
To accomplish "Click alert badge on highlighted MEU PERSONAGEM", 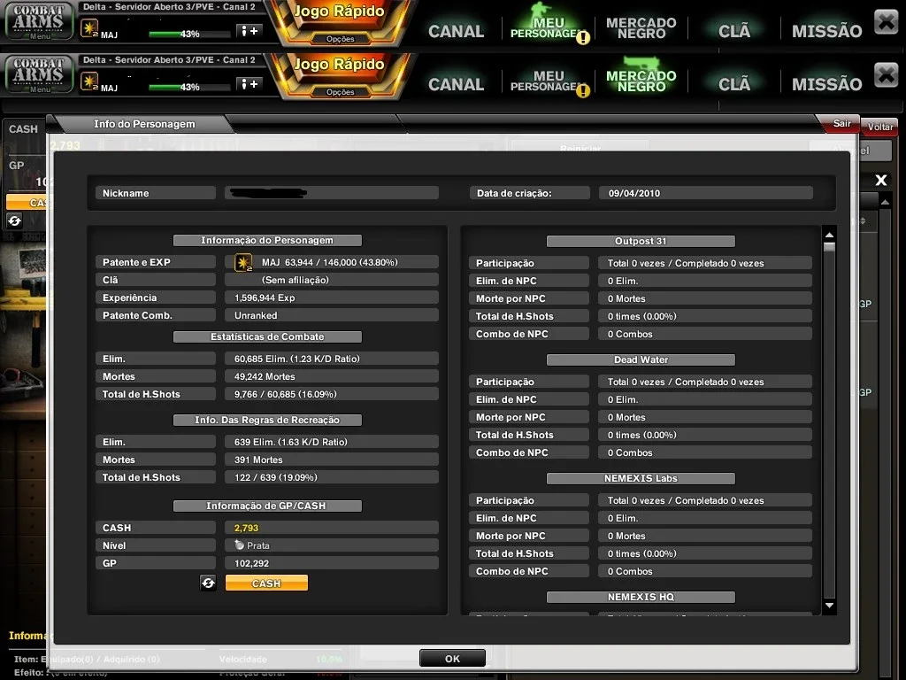I will coord(583,37).
